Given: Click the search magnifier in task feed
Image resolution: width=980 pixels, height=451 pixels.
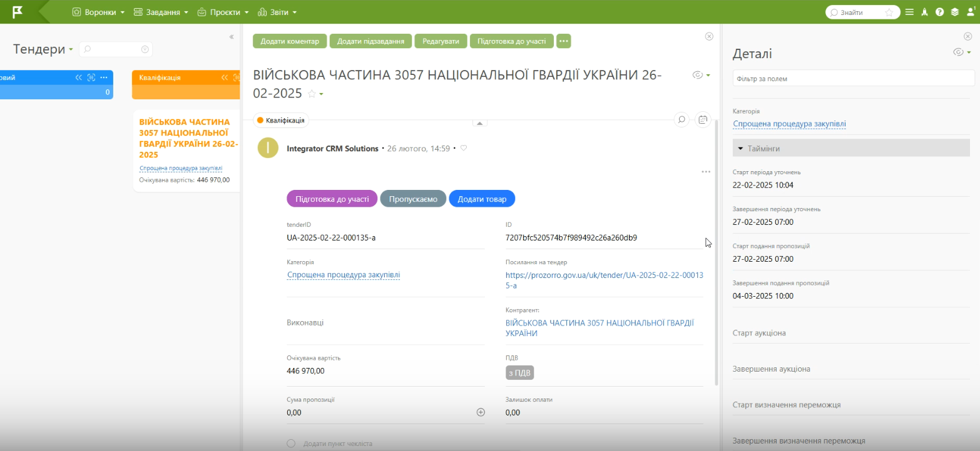Looking at the screenshot, I should click(681, 119).
